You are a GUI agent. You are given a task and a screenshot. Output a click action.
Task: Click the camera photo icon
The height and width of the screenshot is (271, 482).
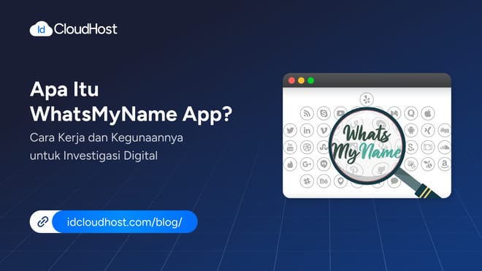pyautogui.click(x=428, y=147)
